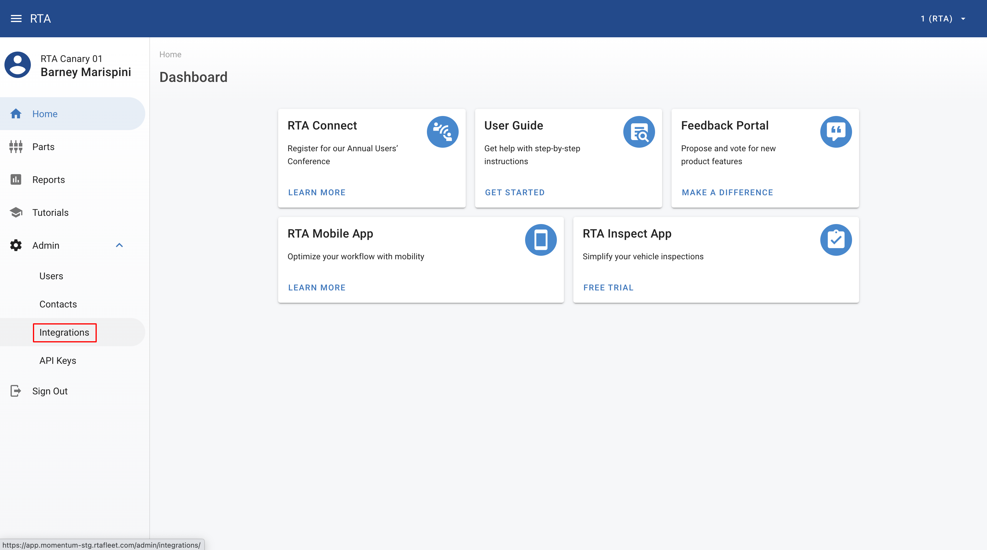Click the Feedback Portal quote bubble icon

tap(836, 132)
